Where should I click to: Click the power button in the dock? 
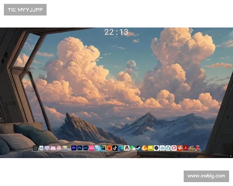point(35,148)
